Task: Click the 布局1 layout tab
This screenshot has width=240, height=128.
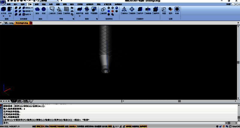Action: point(19,101)
